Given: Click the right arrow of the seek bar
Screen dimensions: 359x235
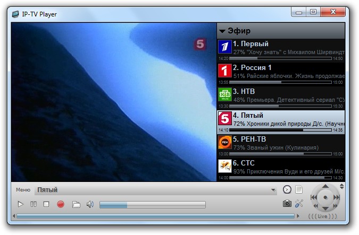Looking at the screenshot, I should [298, 216].
